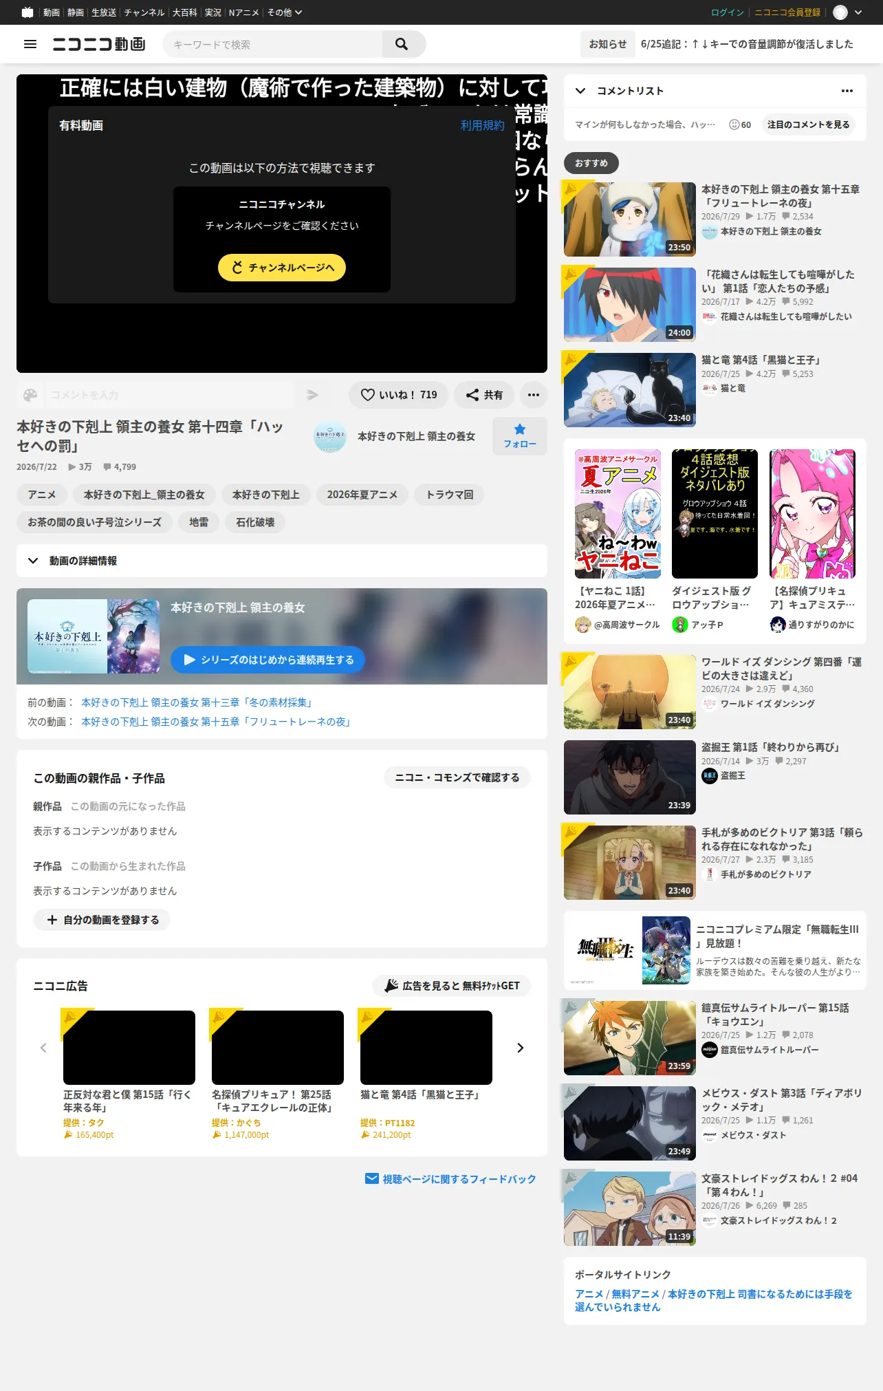883x1391 pixels.
Task: Click the ＠高周波サークル uploader avatar
Action: [583, 625]
